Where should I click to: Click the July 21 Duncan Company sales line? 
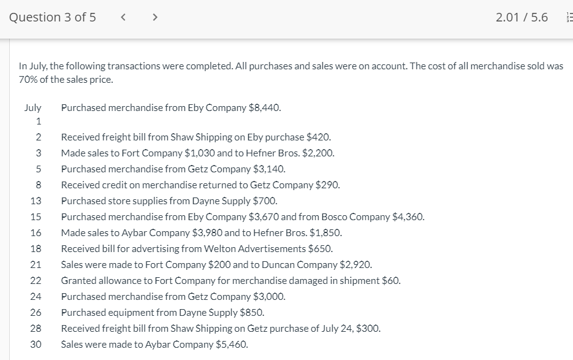[x=216, y=264]
